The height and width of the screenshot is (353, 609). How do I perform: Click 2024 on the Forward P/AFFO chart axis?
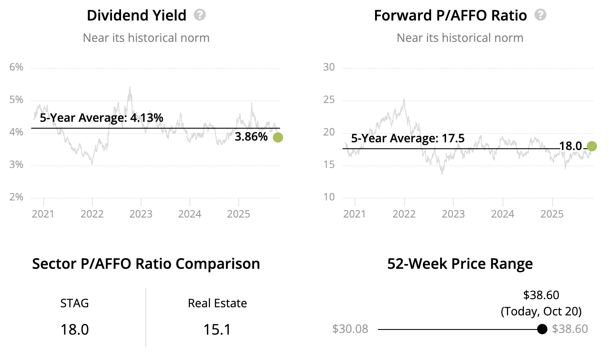click(502, 213)
